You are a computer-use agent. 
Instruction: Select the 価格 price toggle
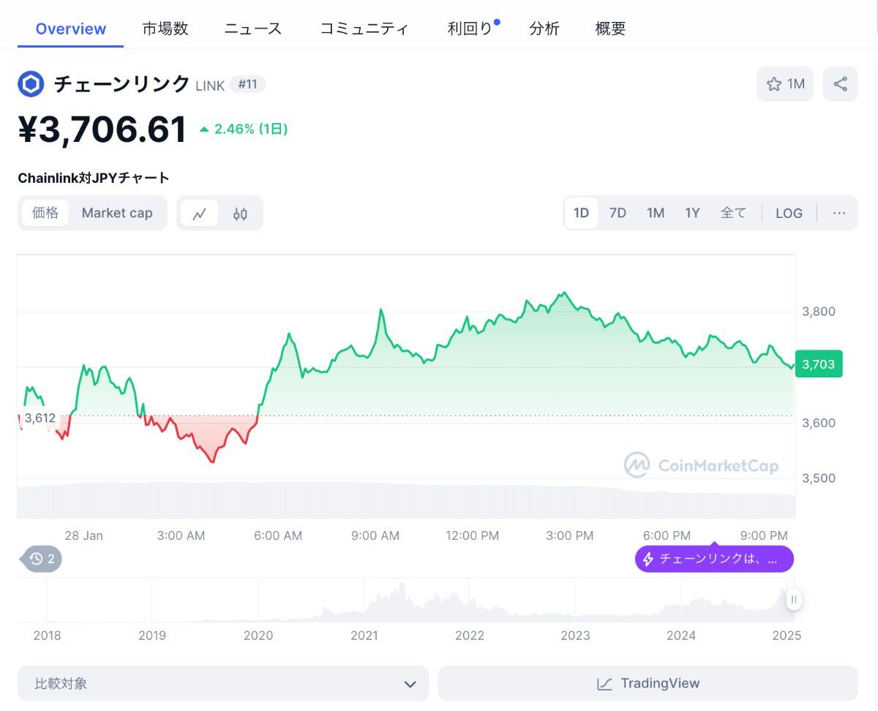[x=45, y=213]
